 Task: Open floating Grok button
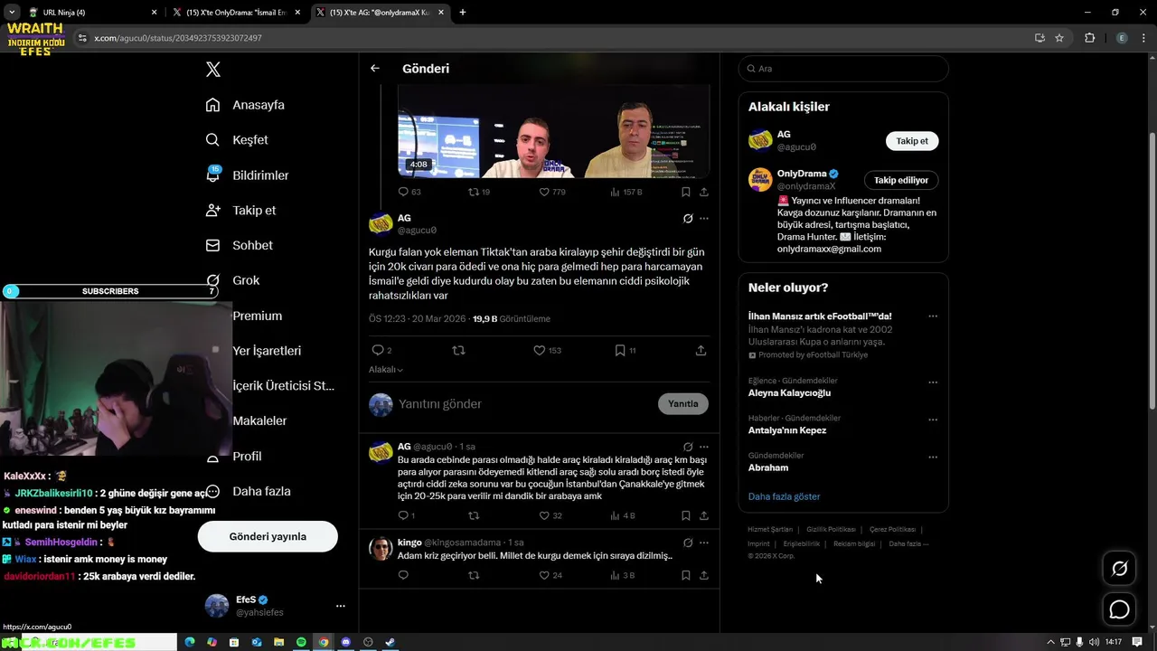[1119, 569]
